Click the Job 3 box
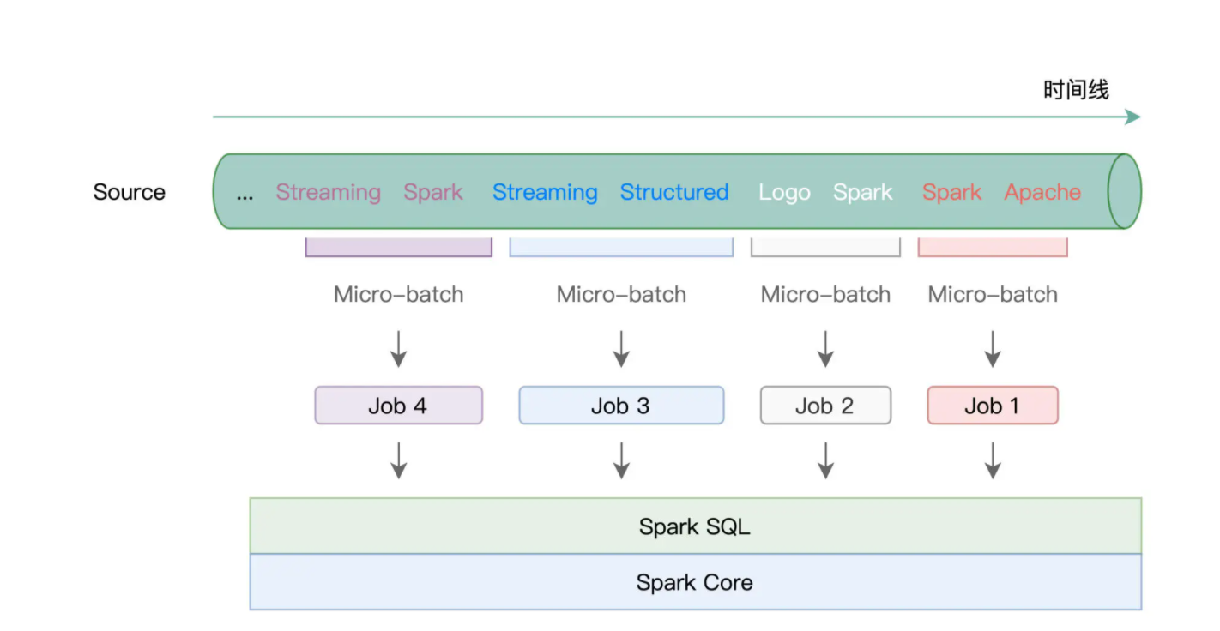Viewport: 1220px width, 631px height. (x=621, y=406)
